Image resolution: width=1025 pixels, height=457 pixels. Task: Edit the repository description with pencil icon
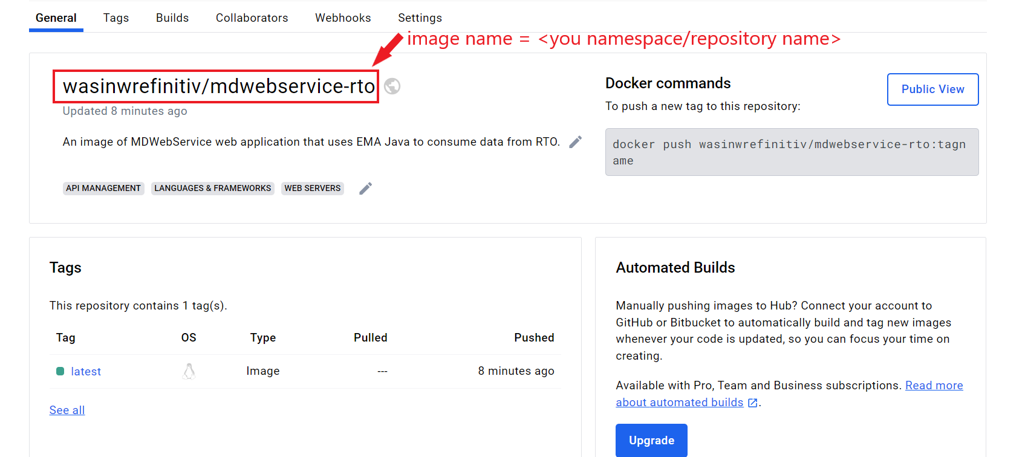pos(576,141)
